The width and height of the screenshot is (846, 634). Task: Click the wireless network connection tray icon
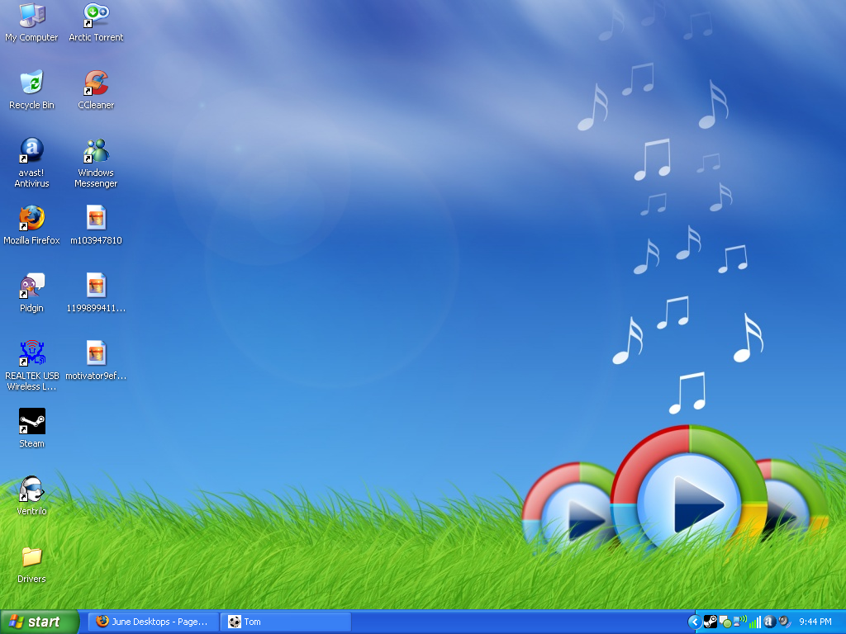pyautogui.click(x=739, y=622)
